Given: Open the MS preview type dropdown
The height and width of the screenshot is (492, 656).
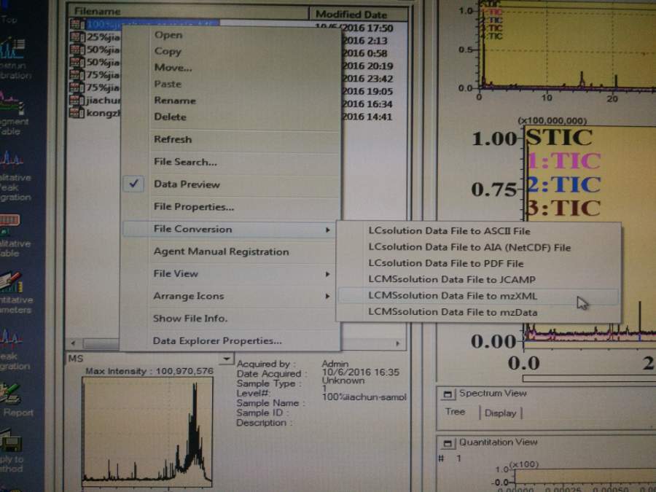Looking at the screenshot, I should 226,359.
